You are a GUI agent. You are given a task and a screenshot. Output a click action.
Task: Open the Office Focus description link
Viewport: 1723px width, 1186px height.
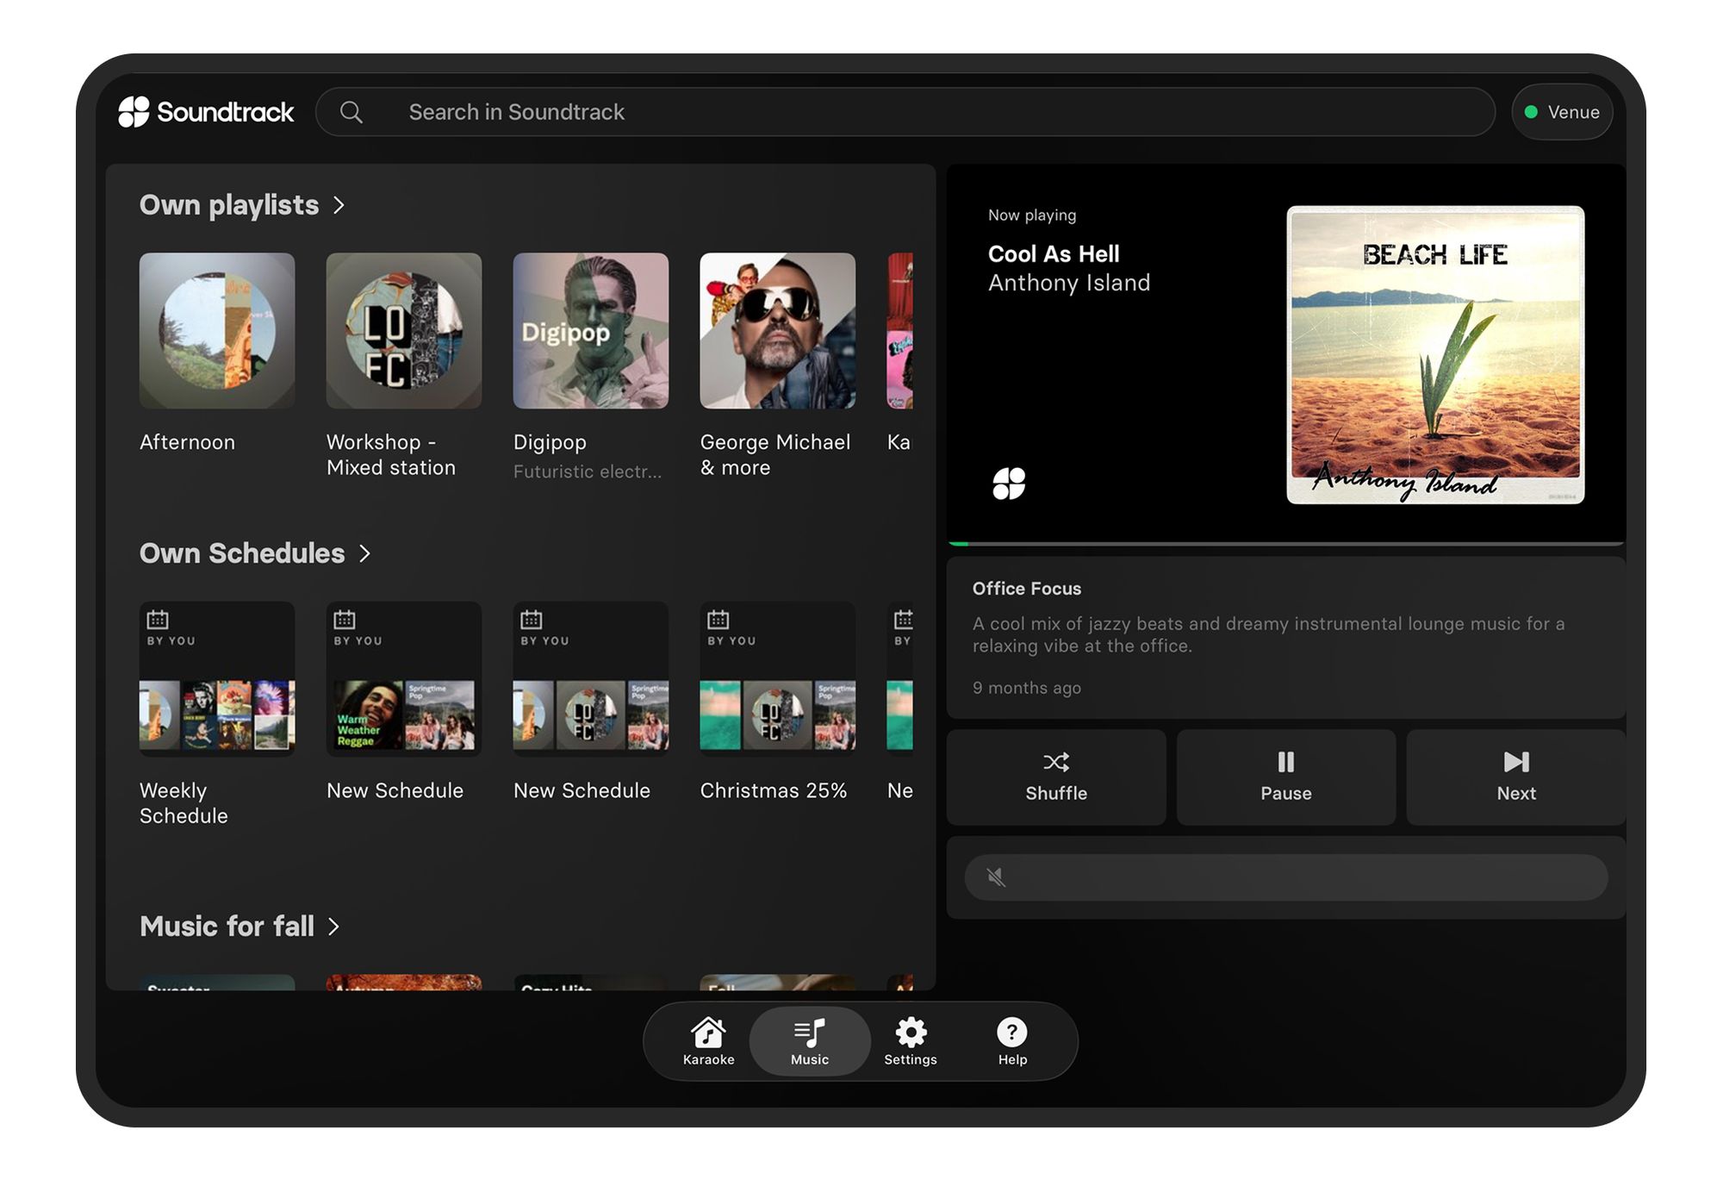1026,589
